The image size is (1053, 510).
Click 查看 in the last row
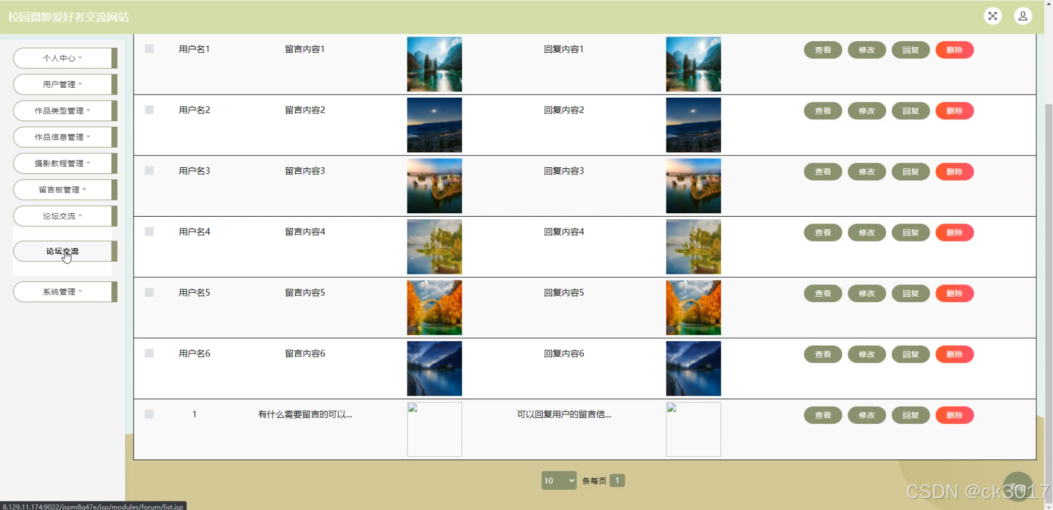pyautogui.click(x=823, y=415)
